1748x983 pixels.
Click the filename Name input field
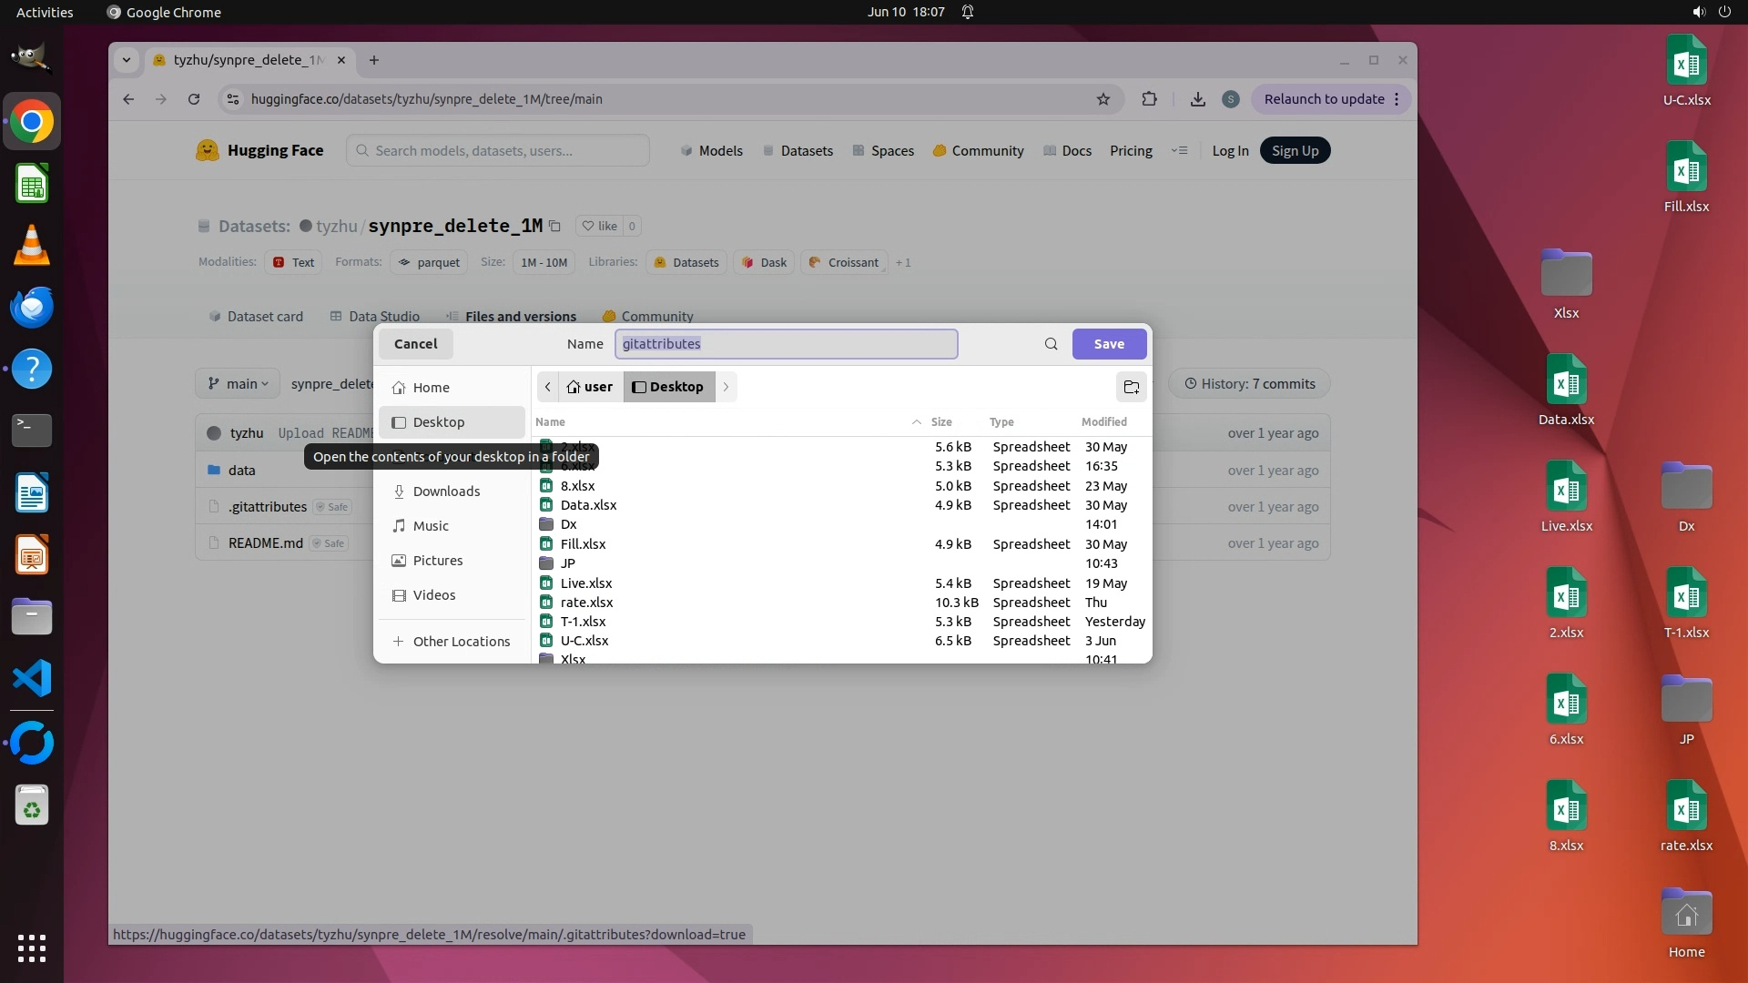click(x=786, y=344)
